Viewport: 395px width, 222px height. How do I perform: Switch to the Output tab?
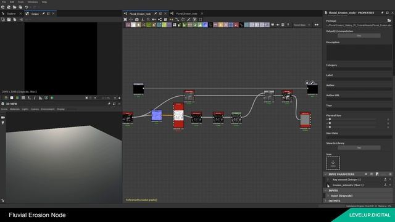(x=35, y=14)
